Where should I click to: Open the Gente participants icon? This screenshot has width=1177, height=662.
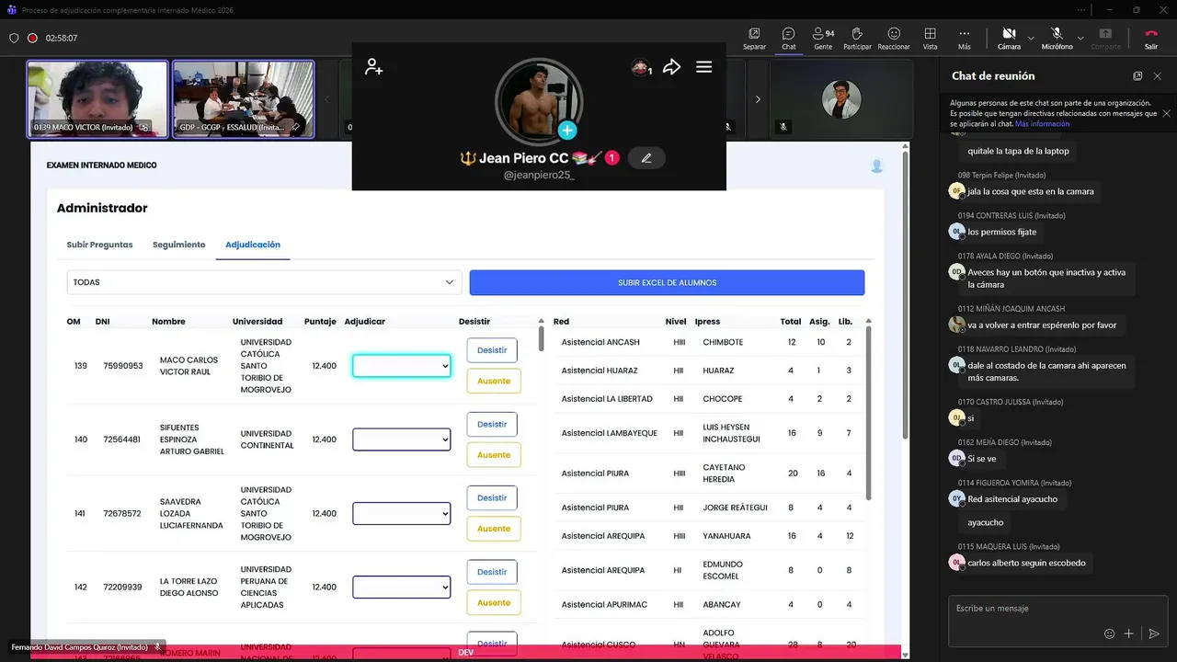coord(819,33)
